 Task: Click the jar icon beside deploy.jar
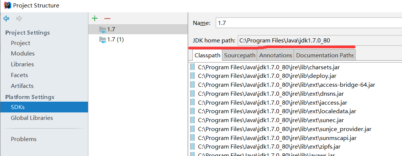[192, 76]
